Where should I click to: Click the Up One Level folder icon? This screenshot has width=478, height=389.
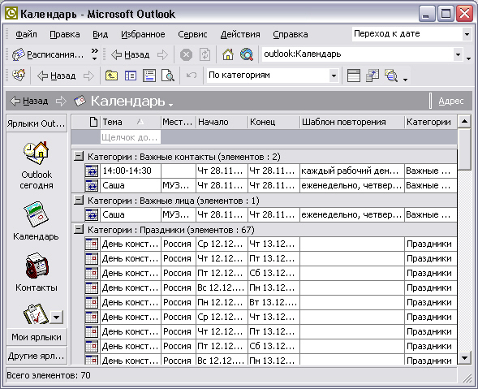(111, 76)
